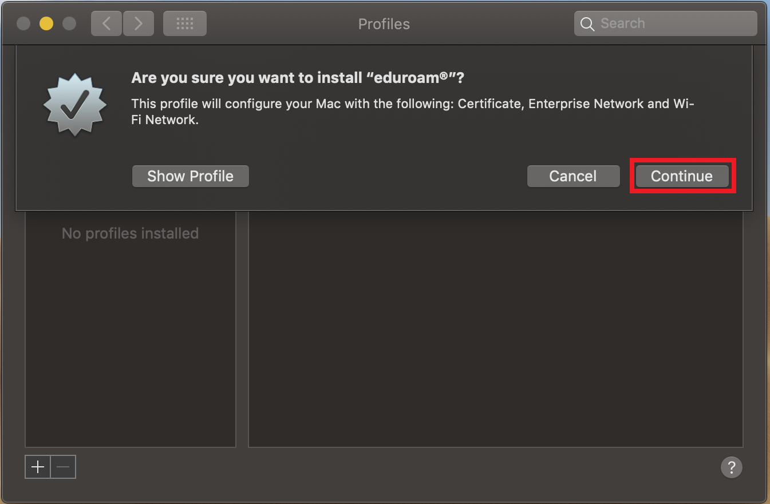Open help with the question mark button
Screen dimensions: 770x504
click(731, 467)
